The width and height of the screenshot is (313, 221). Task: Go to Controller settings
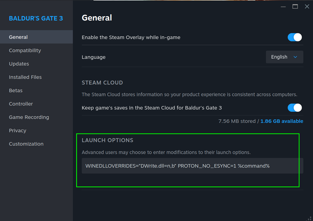[21, 104]
